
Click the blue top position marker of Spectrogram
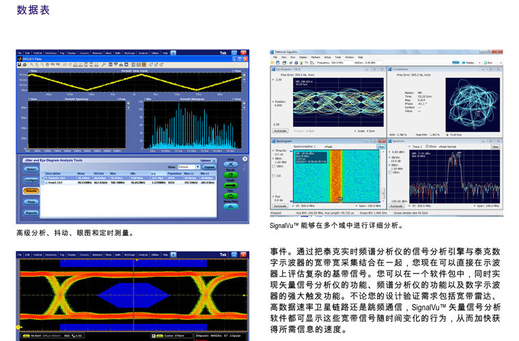(292, 151)
